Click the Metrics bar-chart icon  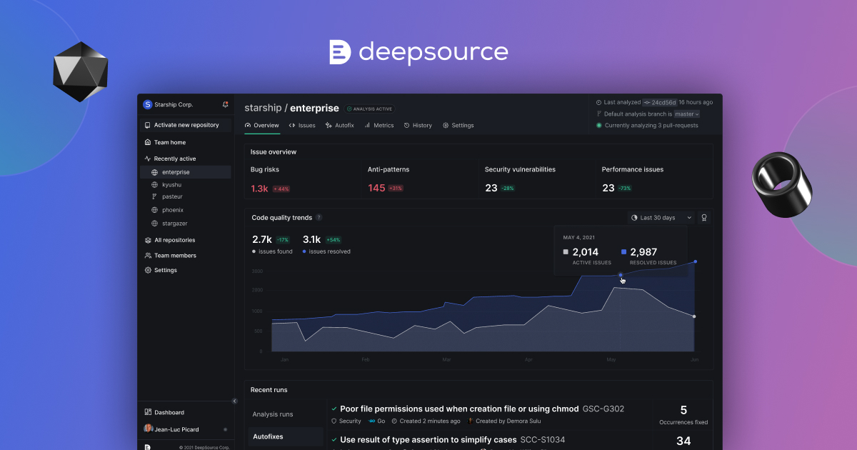coord(367,125)
